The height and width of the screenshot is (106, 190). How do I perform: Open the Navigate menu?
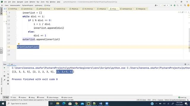[x=20, y=2]
